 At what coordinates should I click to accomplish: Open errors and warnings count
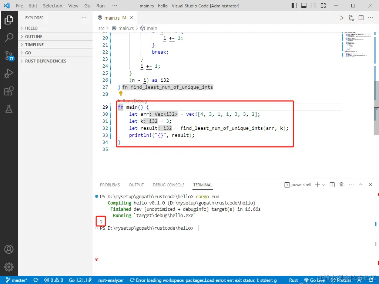(x=54, y=280)
